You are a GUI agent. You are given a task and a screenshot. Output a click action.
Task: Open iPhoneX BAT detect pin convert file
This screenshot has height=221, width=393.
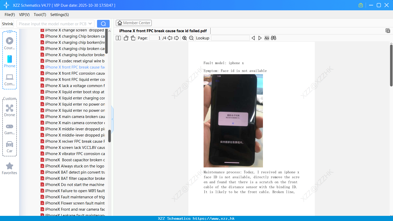coord(72,172)
